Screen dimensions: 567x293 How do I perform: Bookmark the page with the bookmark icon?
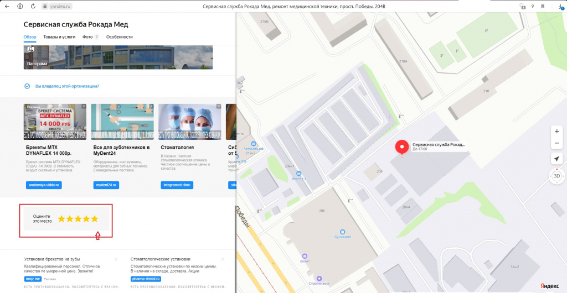click(x=543, y=6)
